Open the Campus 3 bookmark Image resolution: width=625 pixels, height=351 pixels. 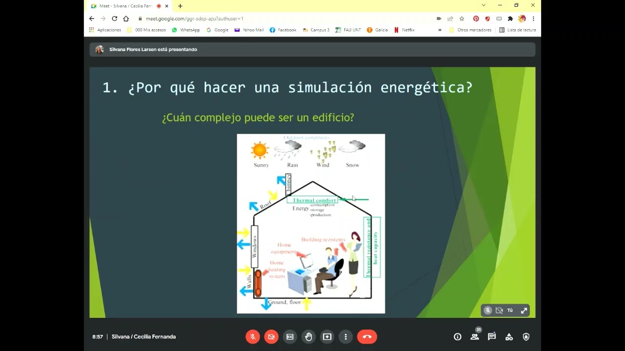click(x=316, y=30)
